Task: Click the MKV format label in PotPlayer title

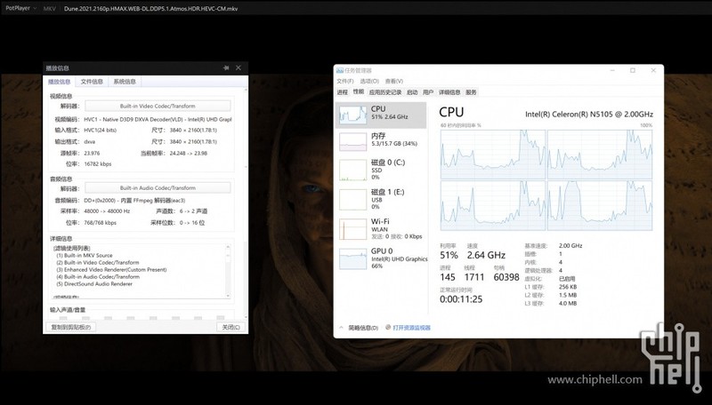Action: tap(50, 8)
